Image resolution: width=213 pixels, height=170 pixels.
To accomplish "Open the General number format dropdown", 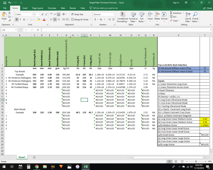I will pyautogui.click(x=114, y=14).
